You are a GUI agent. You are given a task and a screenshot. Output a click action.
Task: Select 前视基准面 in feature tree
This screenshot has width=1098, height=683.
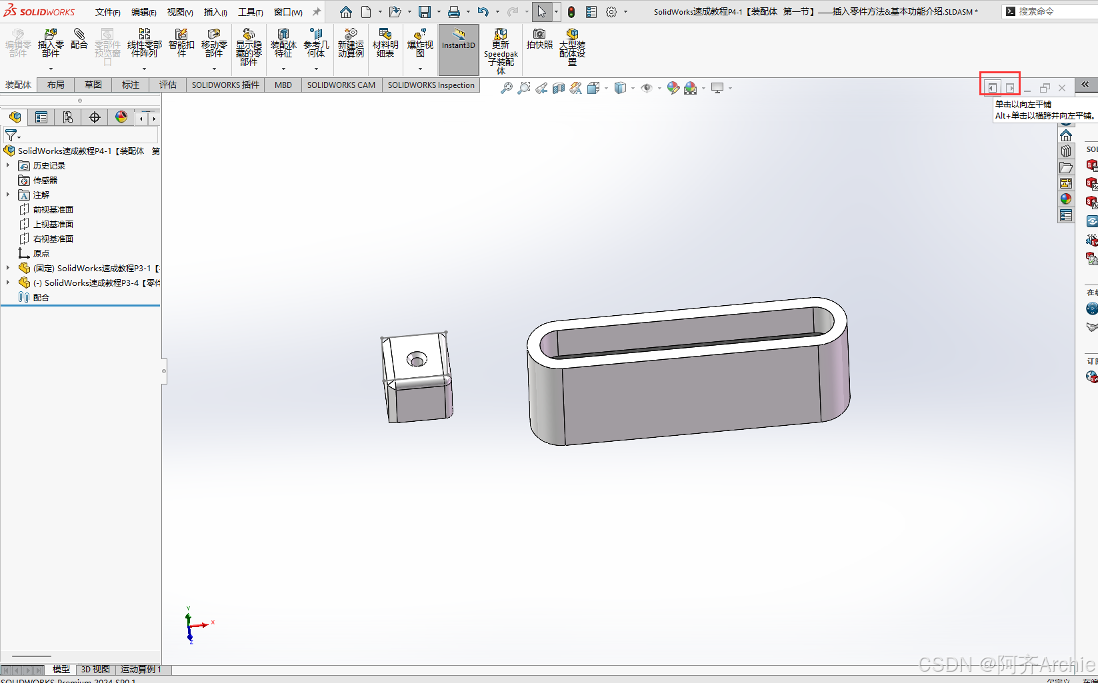click(53, 209)
